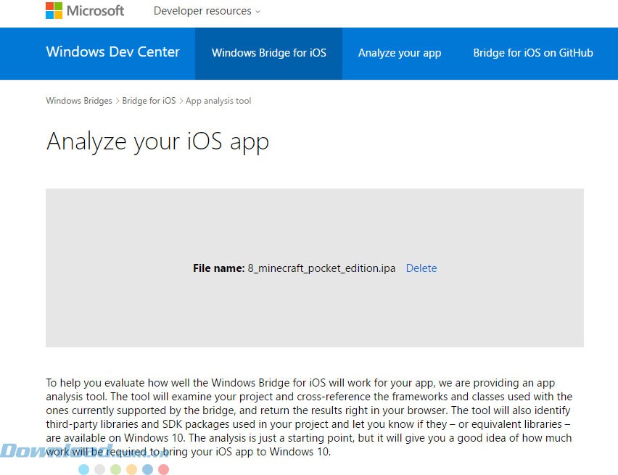Open the Analyze your app tab

400,53
